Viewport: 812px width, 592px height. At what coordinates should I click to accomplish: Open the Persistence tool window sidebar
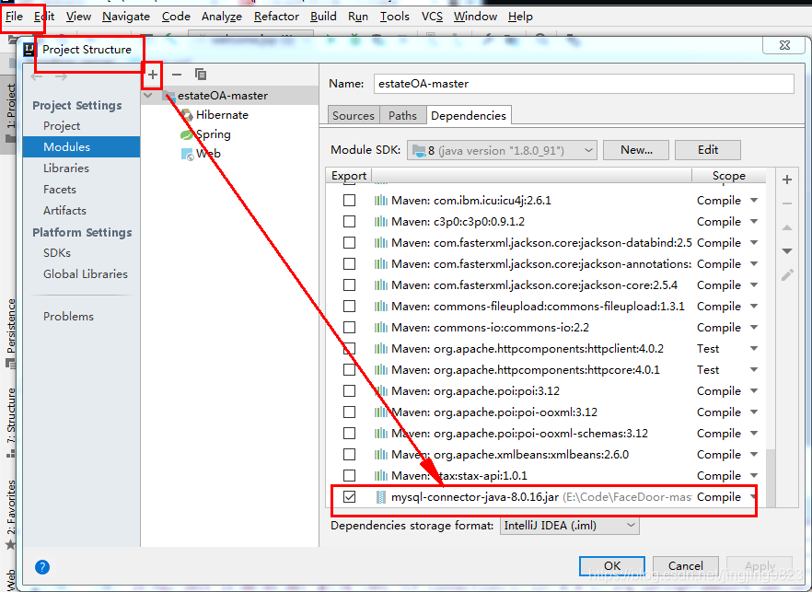(10, 333)
